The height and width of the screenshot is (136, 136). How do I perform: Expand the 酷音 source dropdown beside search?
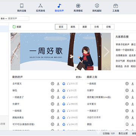(4, 19)
